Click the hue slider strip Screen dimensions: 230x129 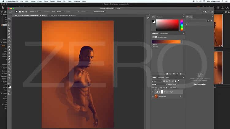[182, 25]
